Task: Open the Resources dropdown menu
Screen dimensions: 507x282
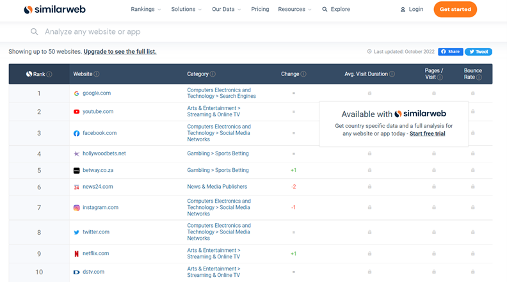Action: tap(294, 10)
